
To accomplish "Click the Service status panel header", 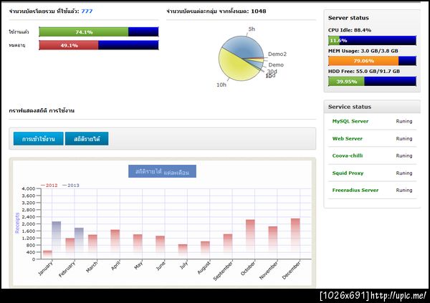I will tap(372, 107).
